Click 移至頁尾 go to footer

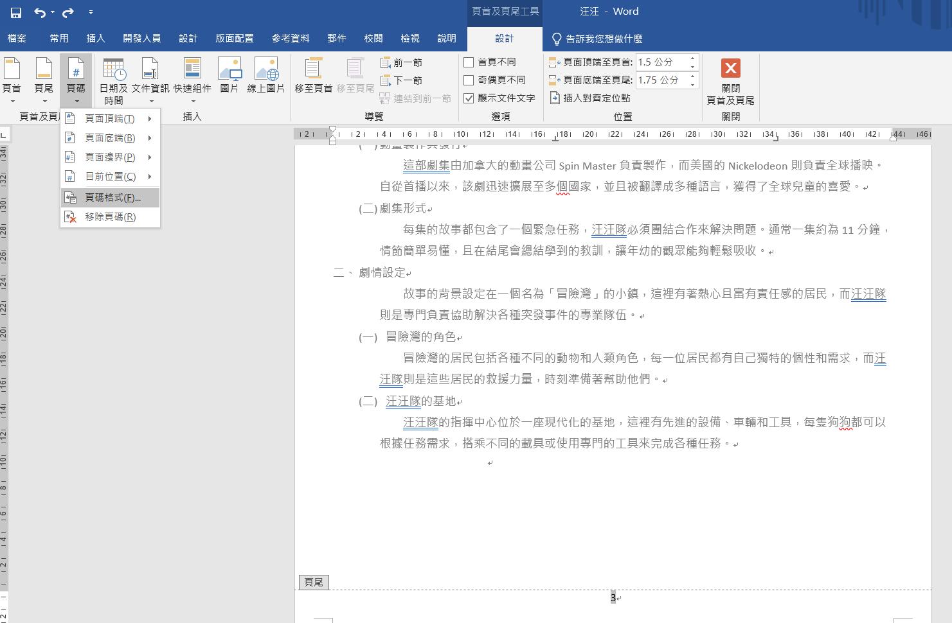point(355,76)
